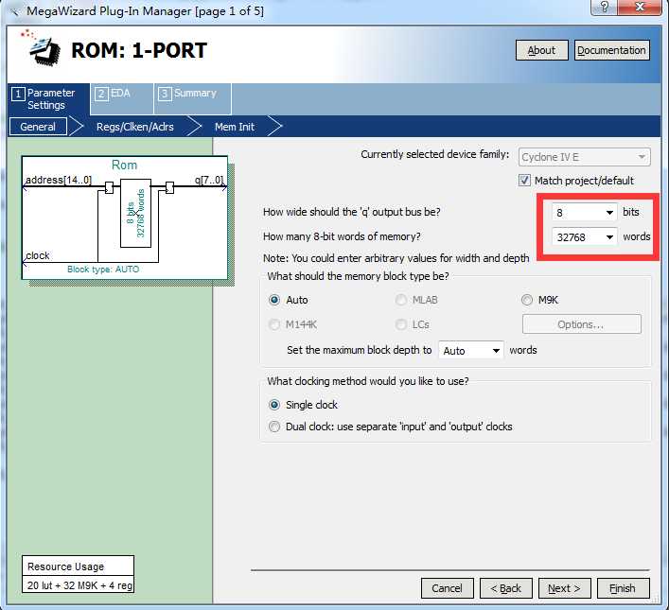The width and height of the screenshot is (669, 610).
Task: Click the arrow after General step
Action: pos(76,127)
